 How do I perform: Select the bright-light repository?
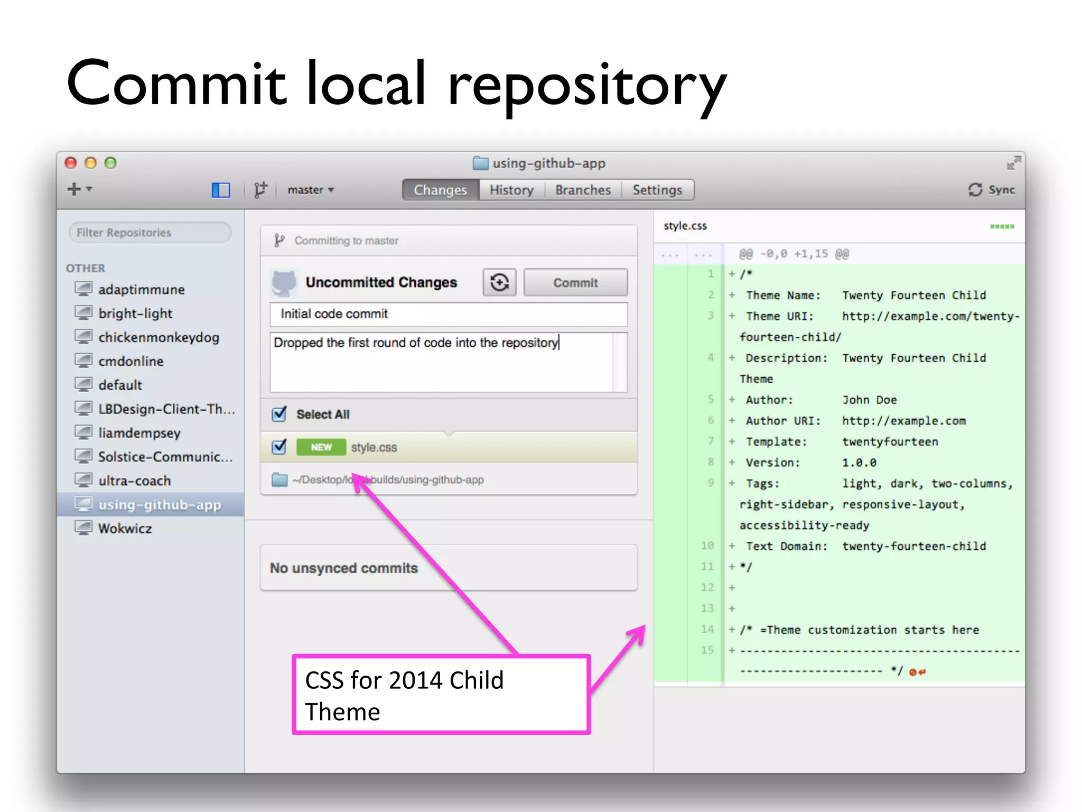(151, 313)
